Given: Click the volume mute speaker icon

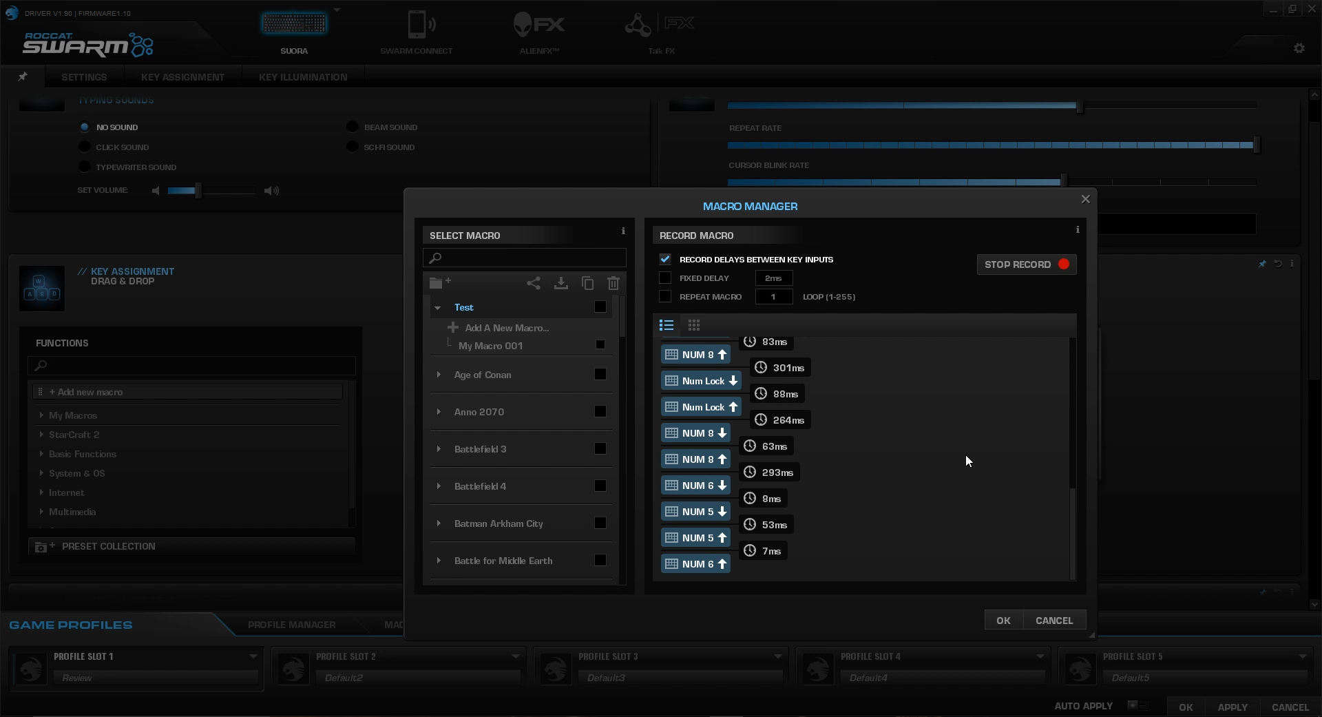Looking at the screenshot, I should pyautogui.click(x=156, y=191).
